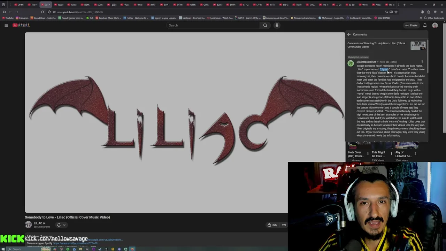Viewport: 446px width, 251px height.
Task: Click the Create button
Action: point(411,25)
